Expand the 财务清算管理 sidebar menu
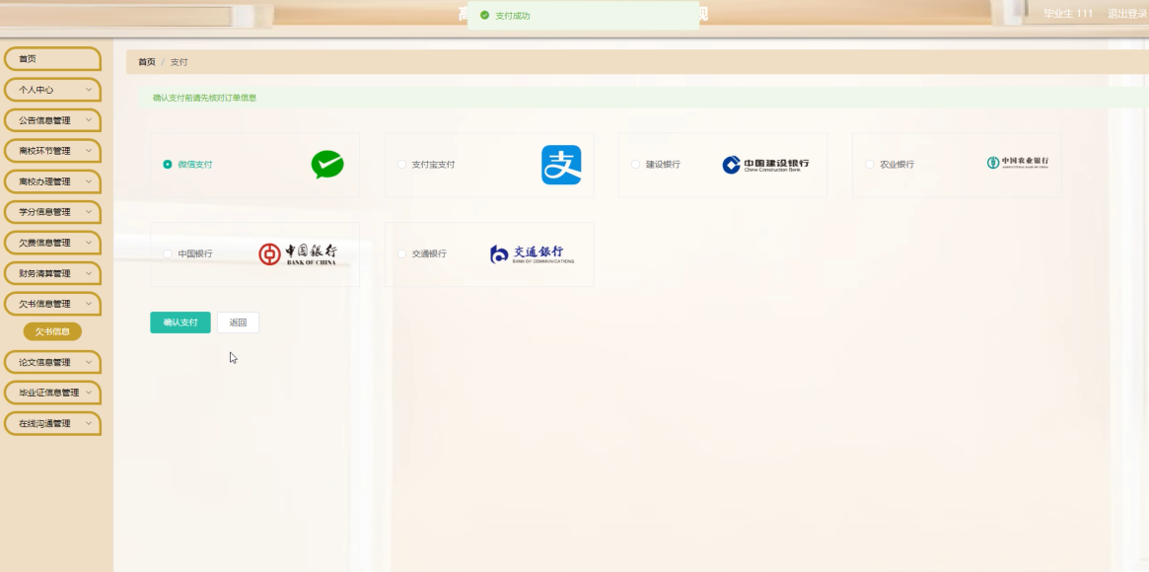Screen dimensions: 1149x572 point(52,274)
